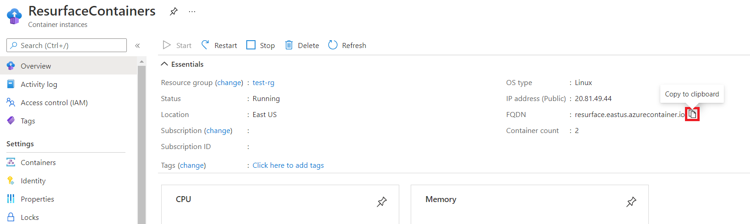Change the resource group link
Image resolution: width=750 pixels, height=224 pixels.
click(x=229, y=83)
